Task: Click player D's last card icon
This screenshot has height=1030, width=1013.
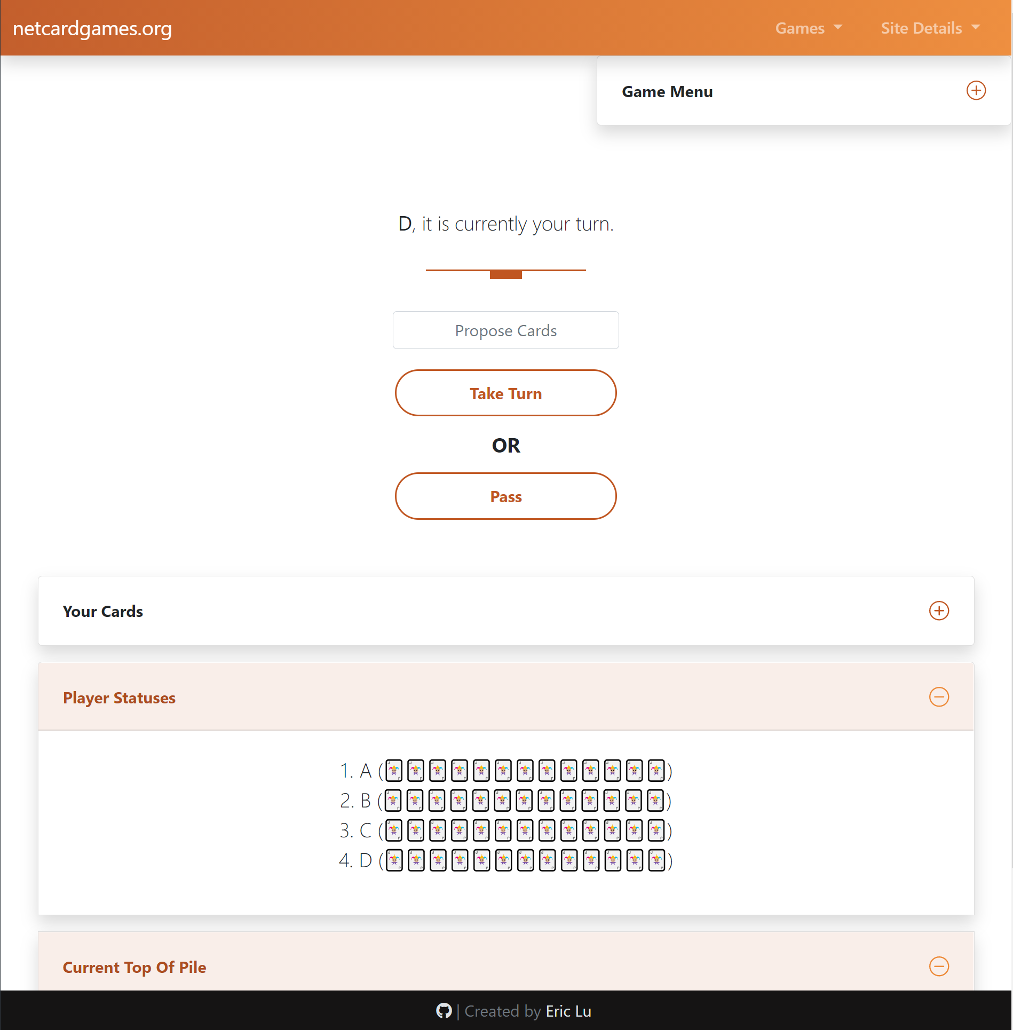Action: (656, 860)
